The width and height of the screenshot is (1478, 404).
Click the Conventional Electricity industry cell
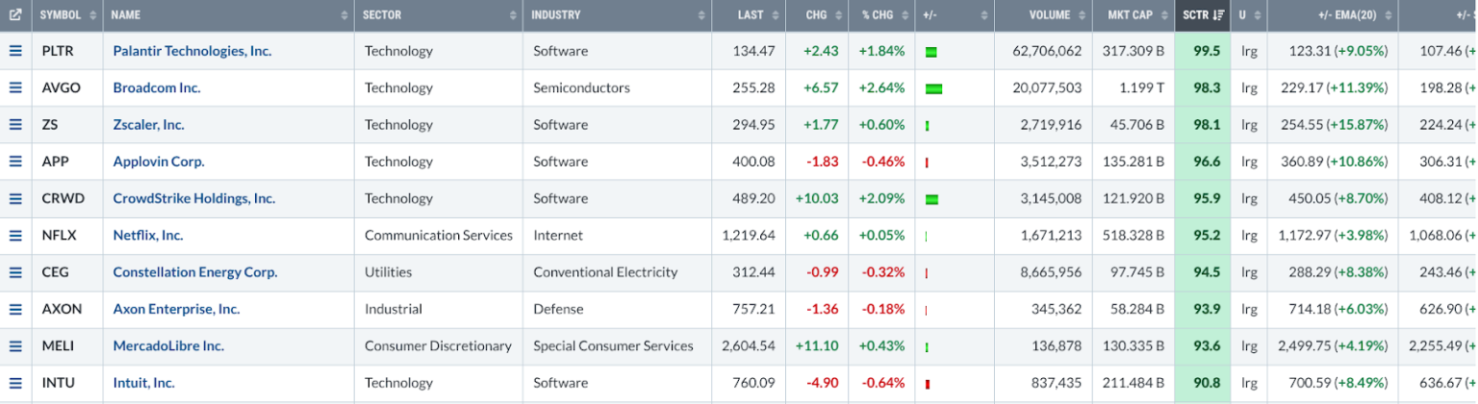pos(618,272)
